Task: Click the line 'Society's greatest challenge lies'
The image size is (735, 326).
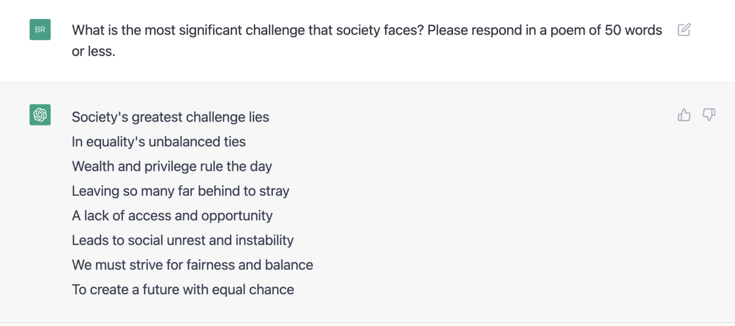Action: 170,117
